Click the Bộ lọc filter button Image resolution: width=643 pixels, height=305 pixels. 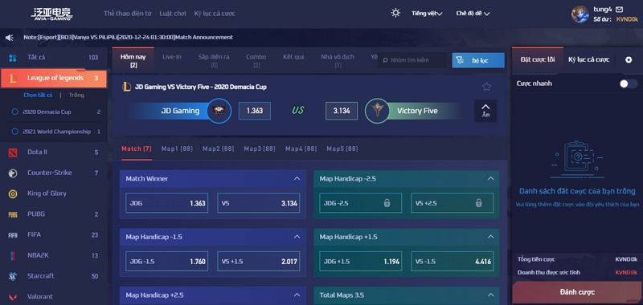[x=478, y=60]
